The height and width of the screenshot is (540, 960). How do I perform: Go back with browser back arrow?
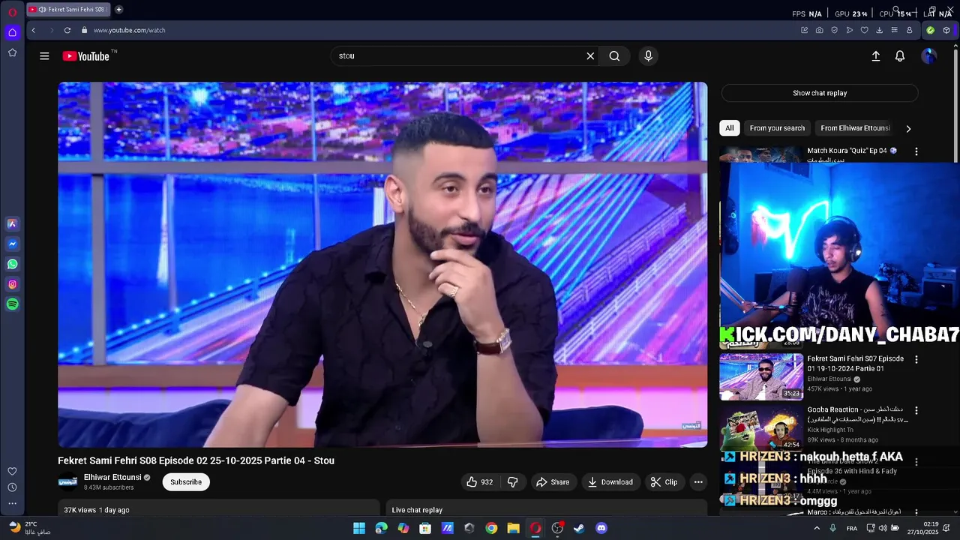[33, 30]
